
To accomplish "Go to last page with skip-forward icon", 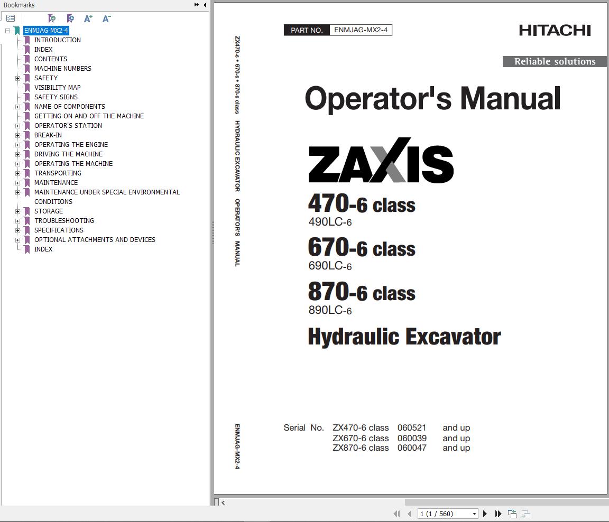I will pyautogui.click(x=498, y=513).
